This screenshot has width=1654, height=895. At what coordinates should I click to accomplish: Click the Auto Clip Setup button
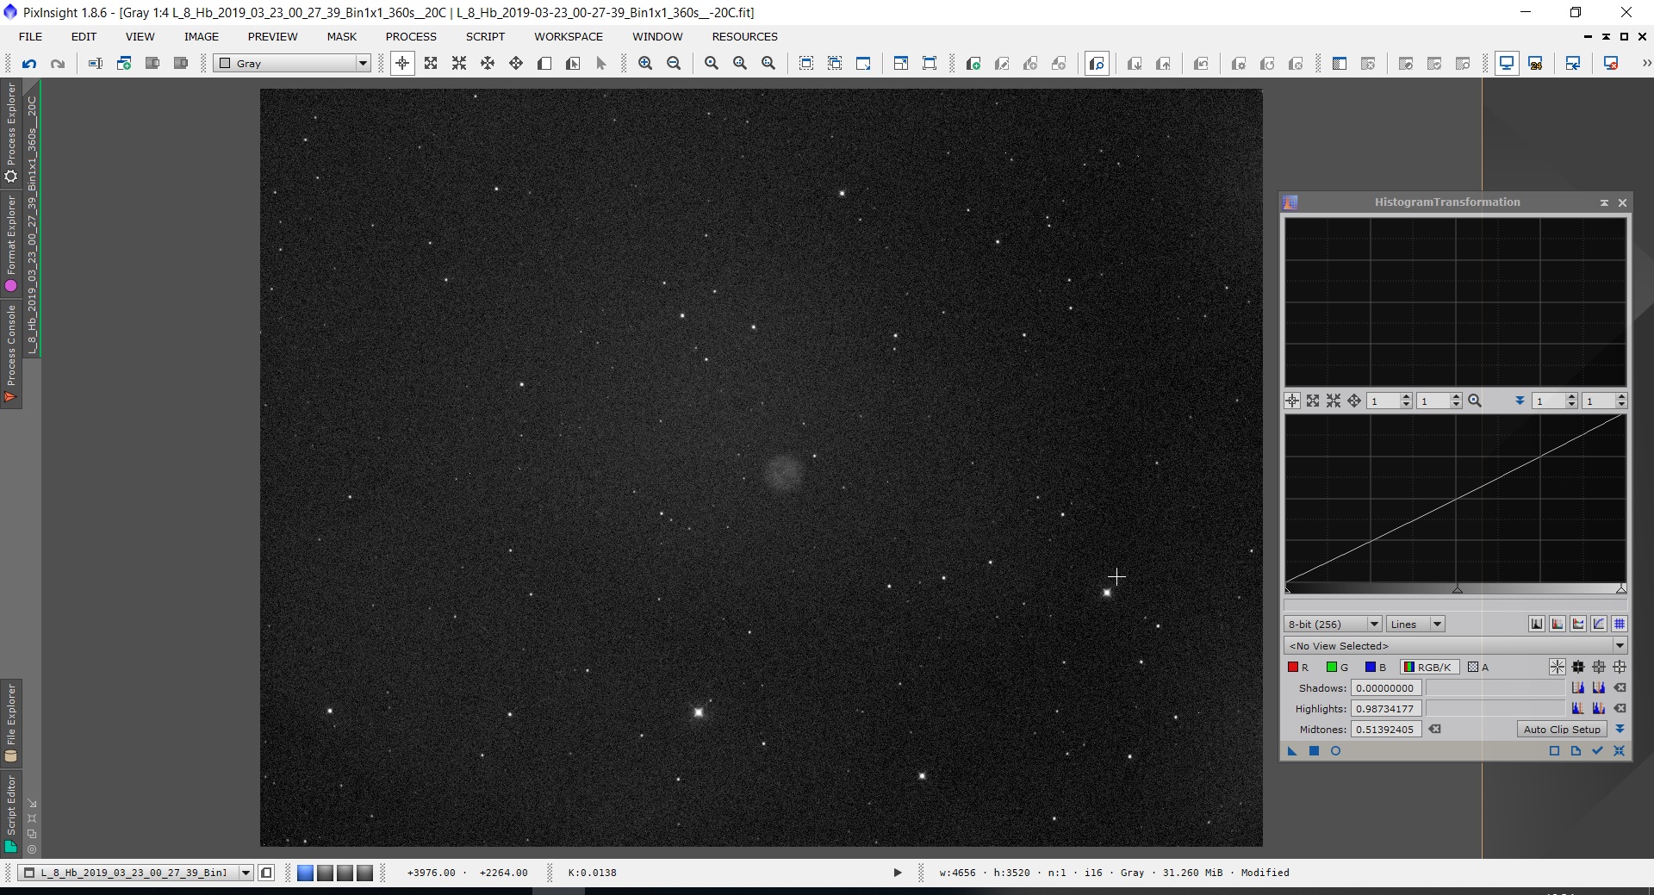[1562, 729]
